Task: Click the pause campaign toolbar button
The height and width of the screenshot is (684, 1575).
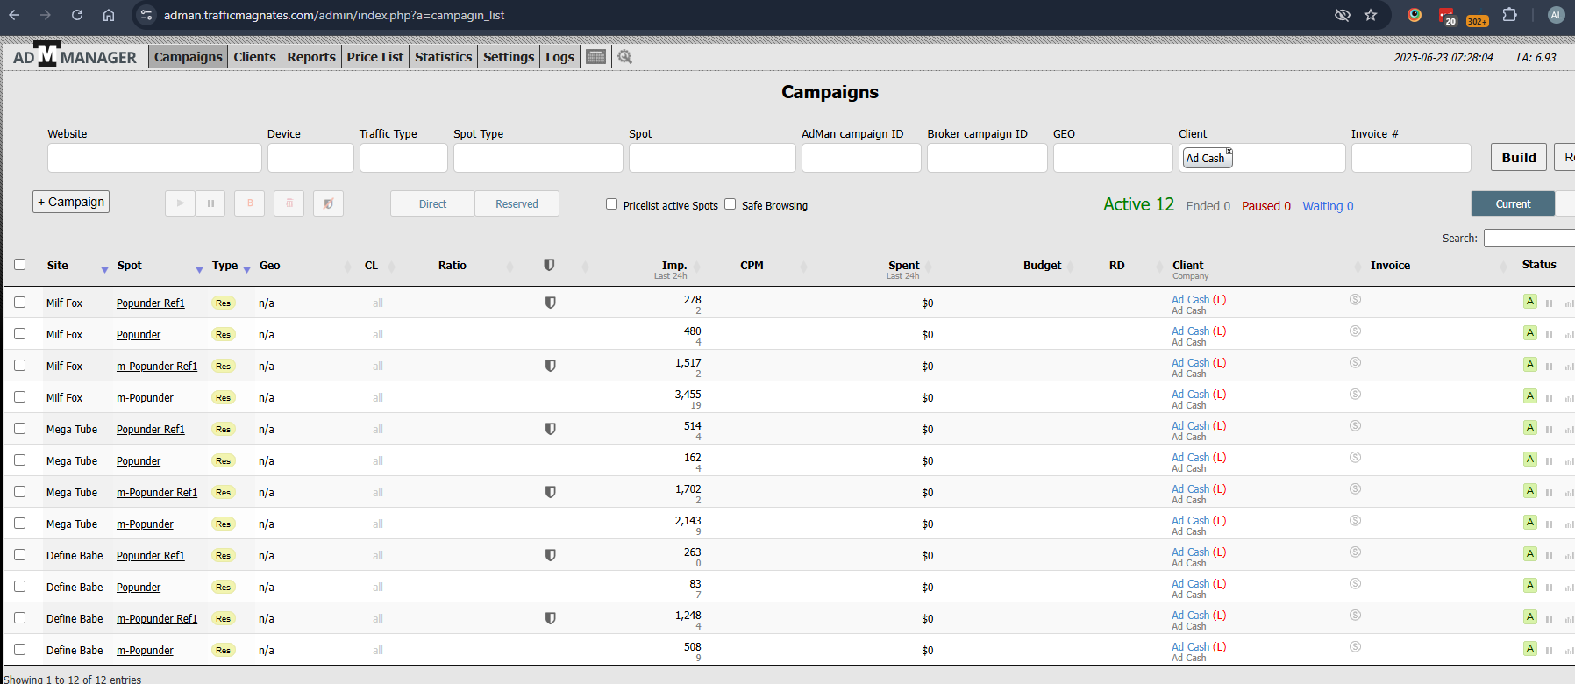Action: [210, 203]
